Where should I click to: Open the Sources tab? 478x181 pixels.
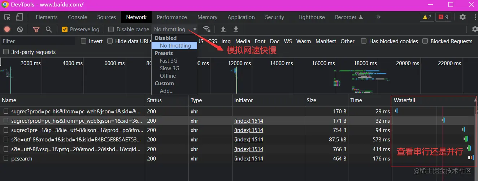(107, 17)
